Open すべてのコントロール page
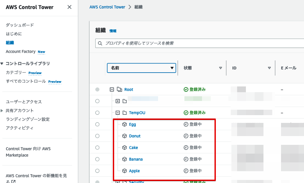304x183 pixels. point(26,81)
